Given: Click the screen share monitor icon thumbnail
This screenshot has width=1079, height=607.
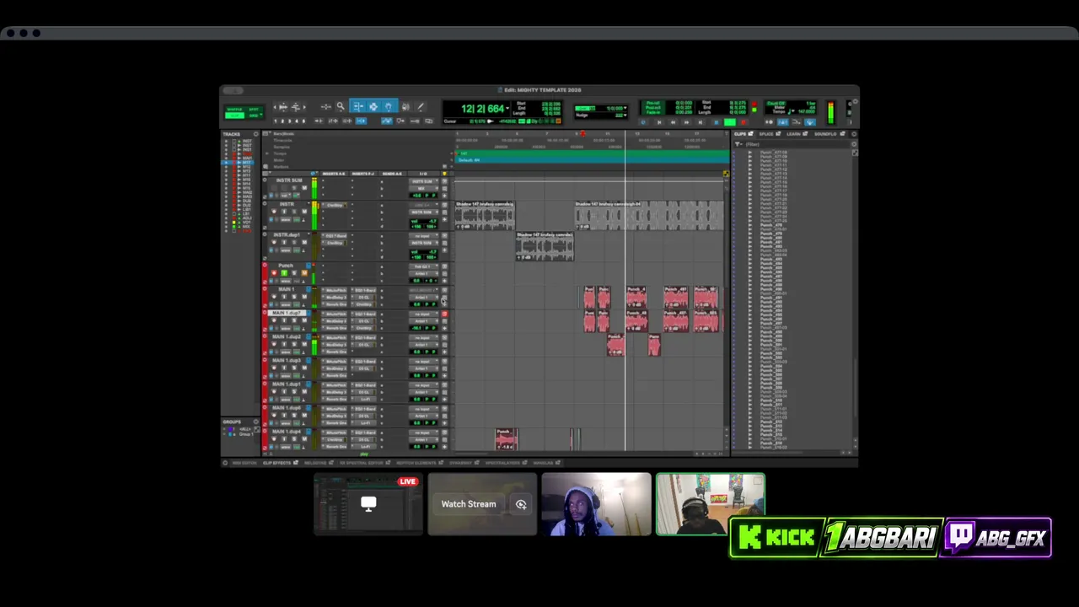Looking at the screenshot, I should coord(368,504).
